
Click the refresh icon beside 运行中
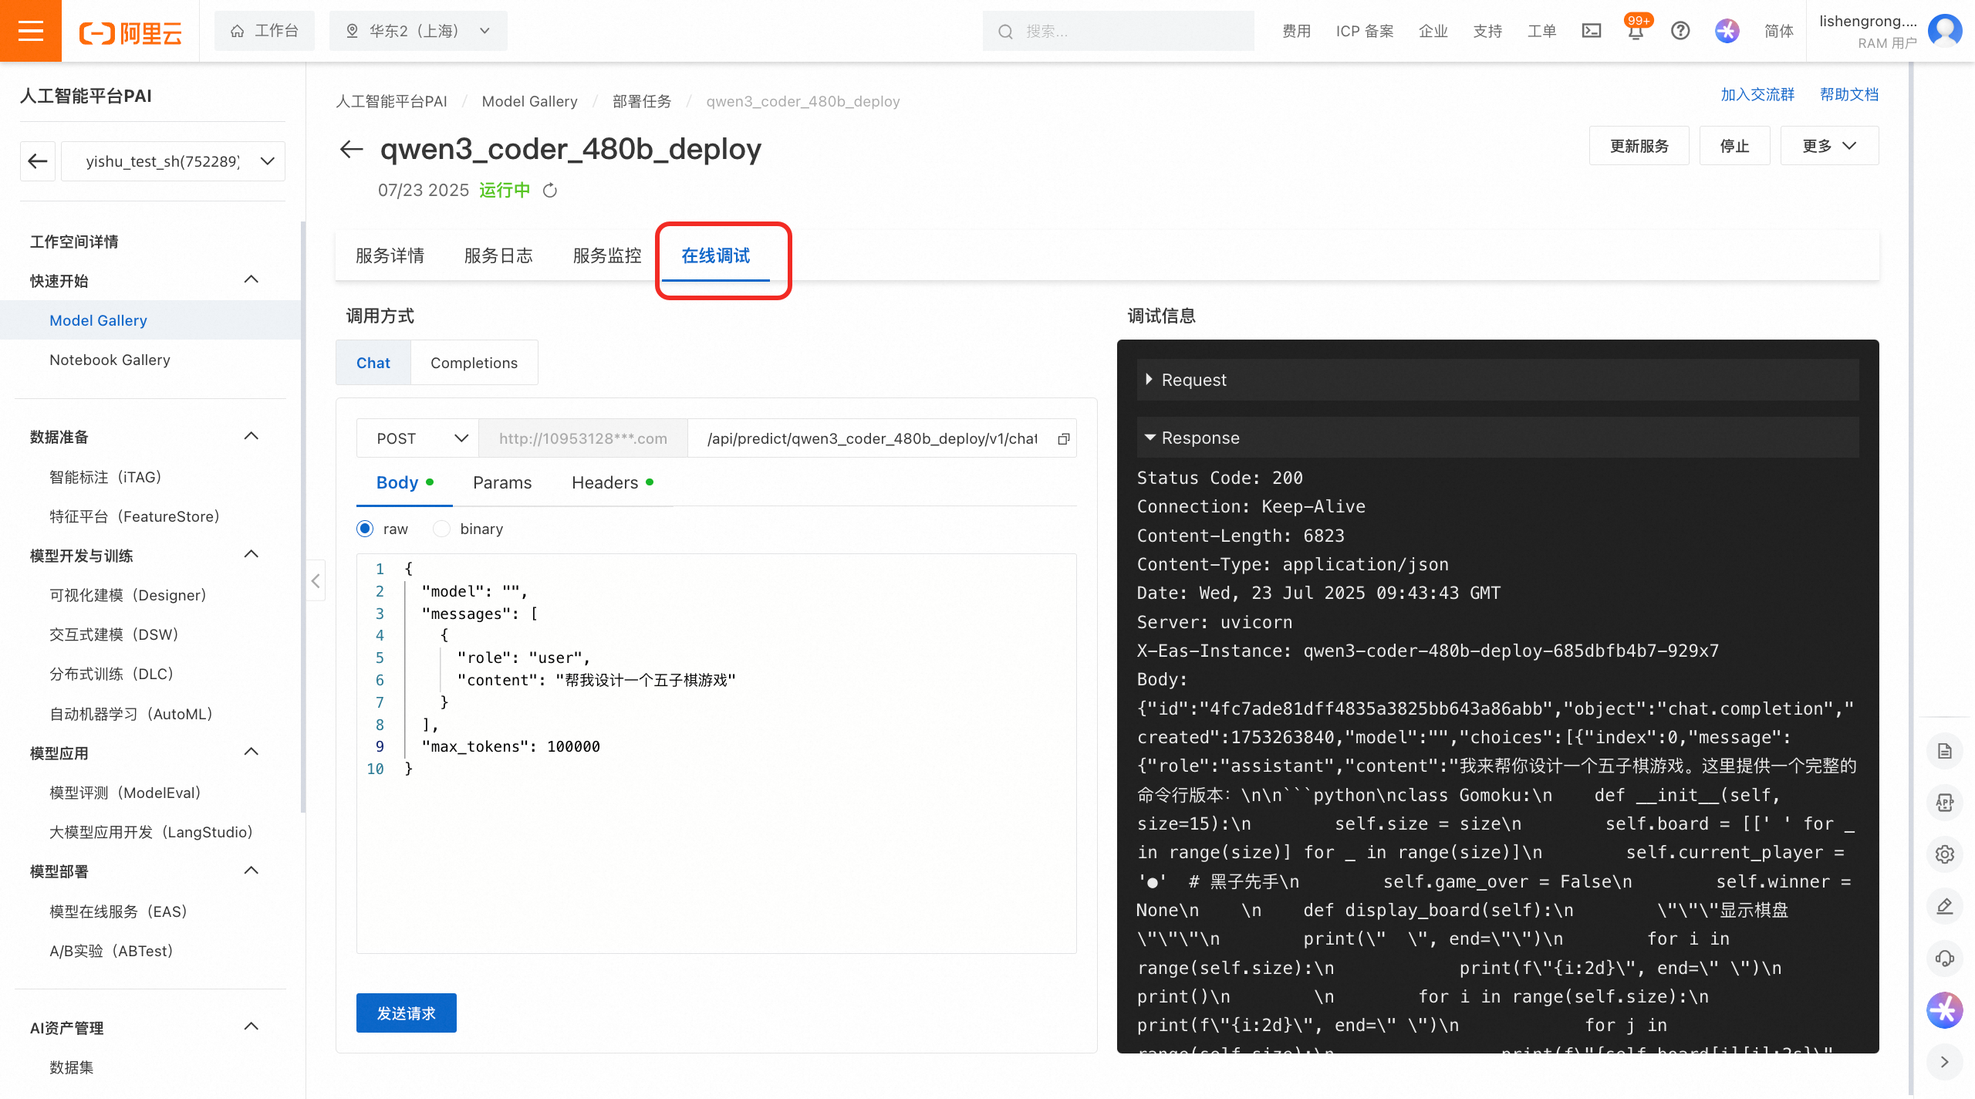[x=550, y=191]
